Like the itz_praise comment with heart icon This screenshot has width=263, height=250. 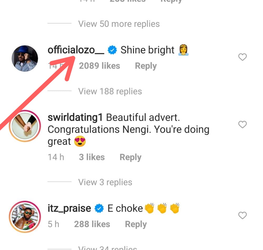click(242, 216)
